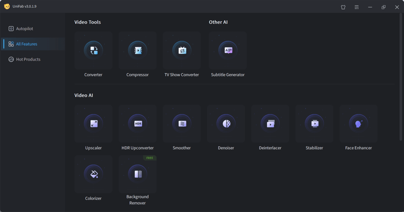Click the skin theme shirt icon

point(343,7)
